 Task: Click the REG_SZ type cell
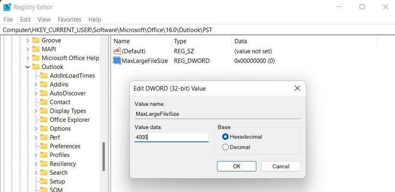[183, 51]
